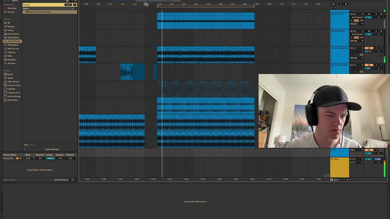Image resolution: width=390 pixels, height=219 pixels.
Task: Click the lock envelopes icon
Action: pos(346,4)
